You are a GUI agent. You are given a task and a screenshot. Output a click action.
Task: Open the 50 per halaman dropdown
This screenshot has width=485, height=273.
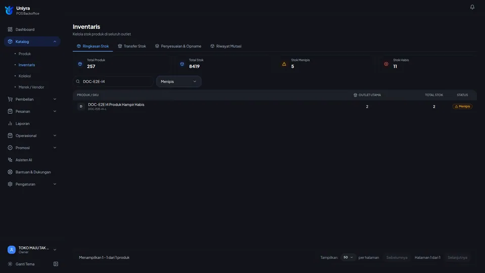tap(348, 257)
